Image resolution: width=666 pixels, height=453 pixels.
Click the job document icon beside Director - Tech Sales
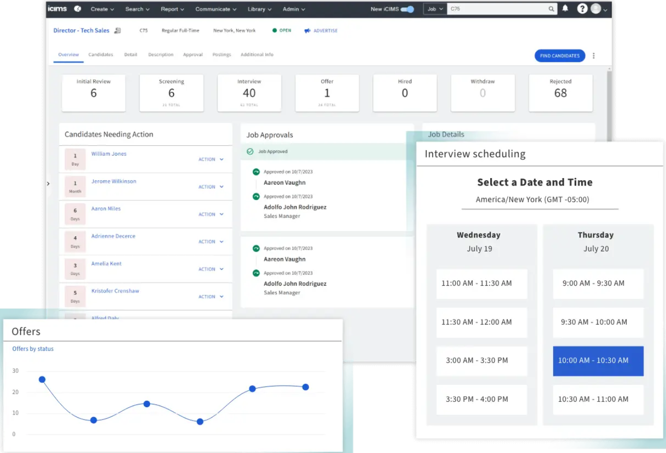tap(117, 30)
